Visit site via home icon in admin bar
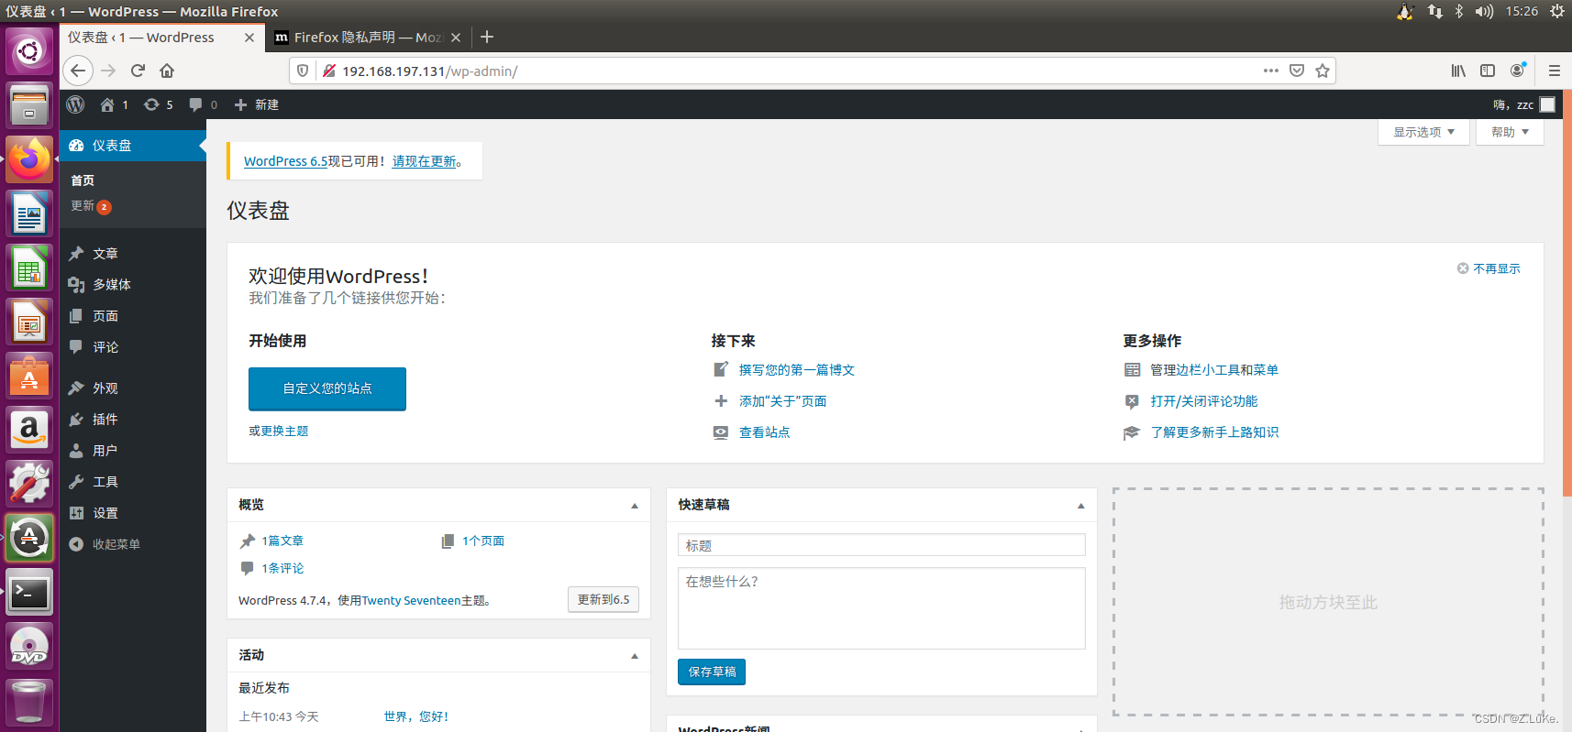Image resolution: width=1572 pixels, height=732 pixels. [x=114, y=104]
